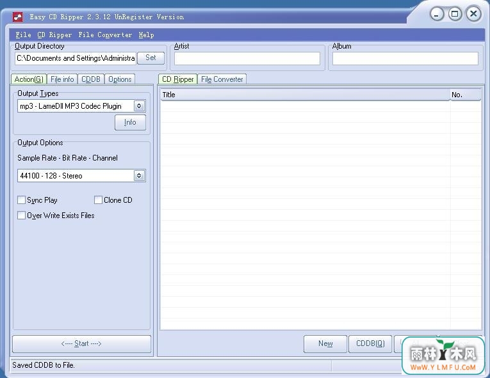Select the CD Ripper list tab

tap(178, 79)
